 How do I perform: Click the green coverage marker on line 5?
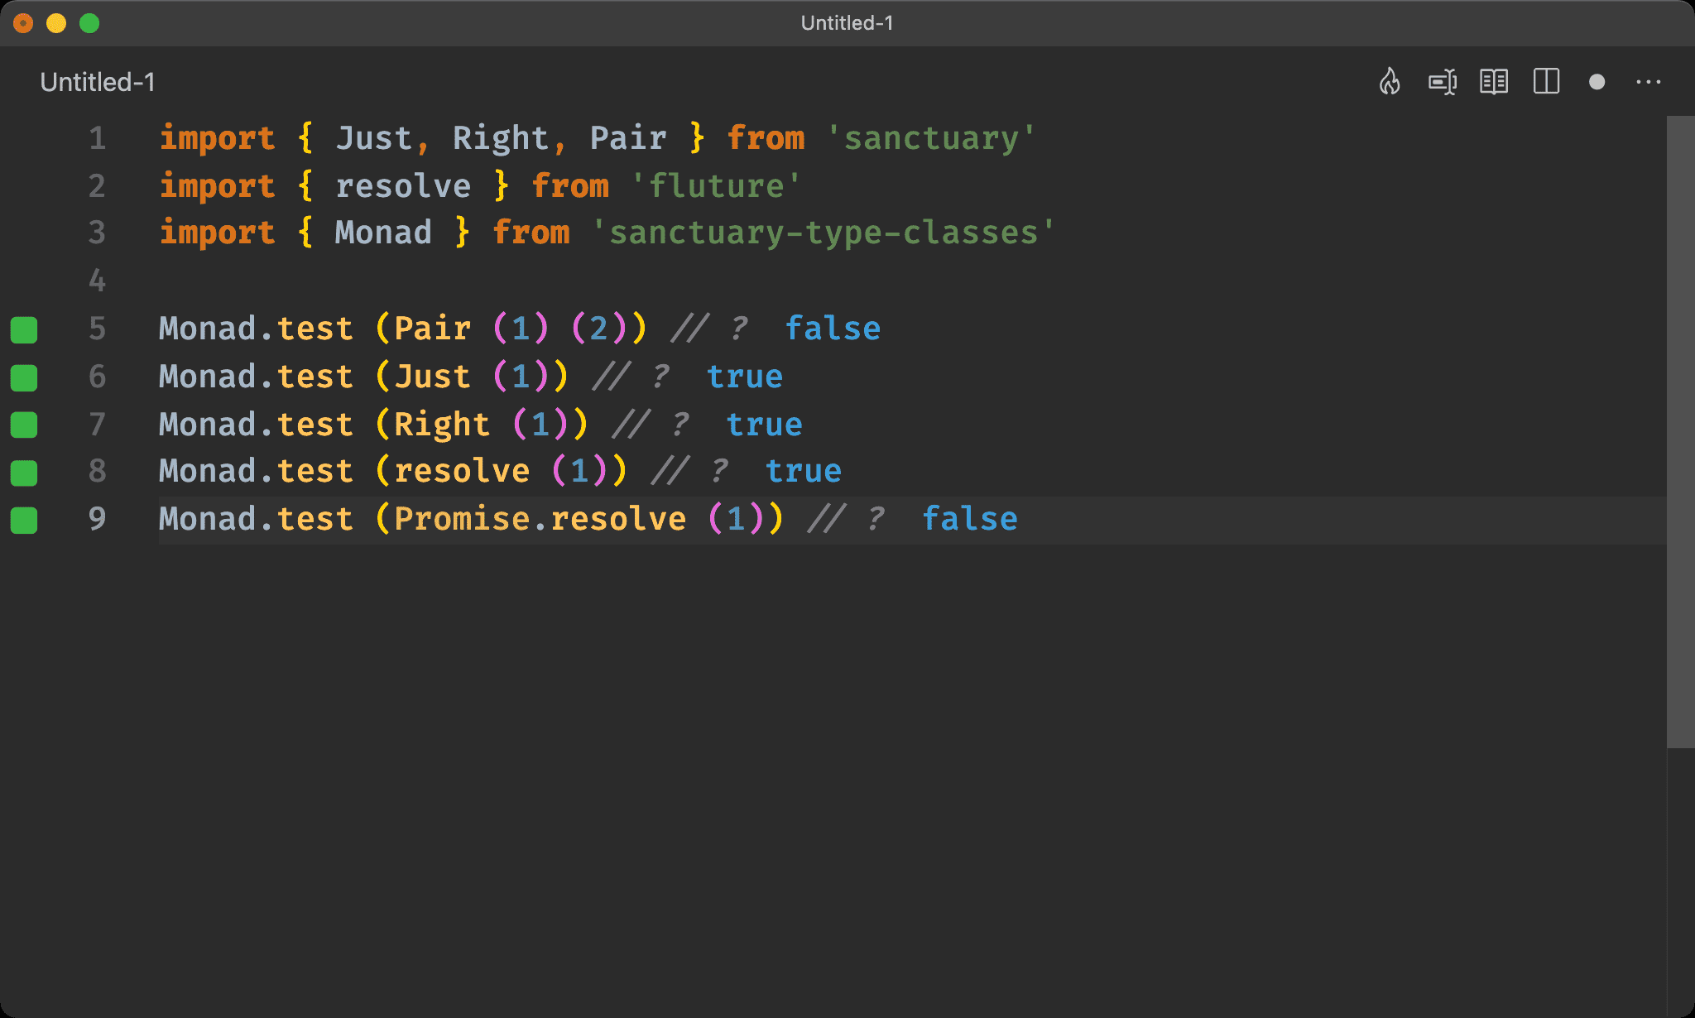(24, 329)
